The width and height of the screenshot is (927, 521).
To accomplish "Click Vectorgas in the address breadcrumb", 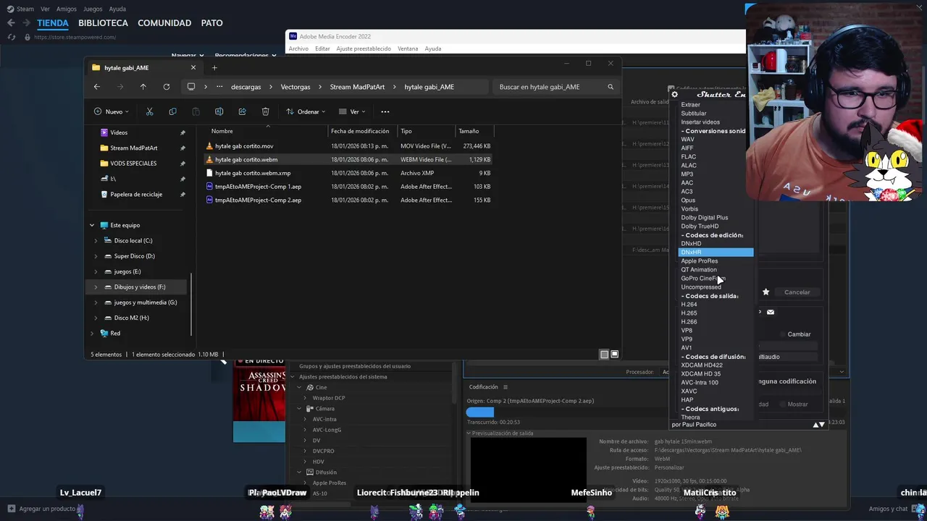I will pos(295,87).
